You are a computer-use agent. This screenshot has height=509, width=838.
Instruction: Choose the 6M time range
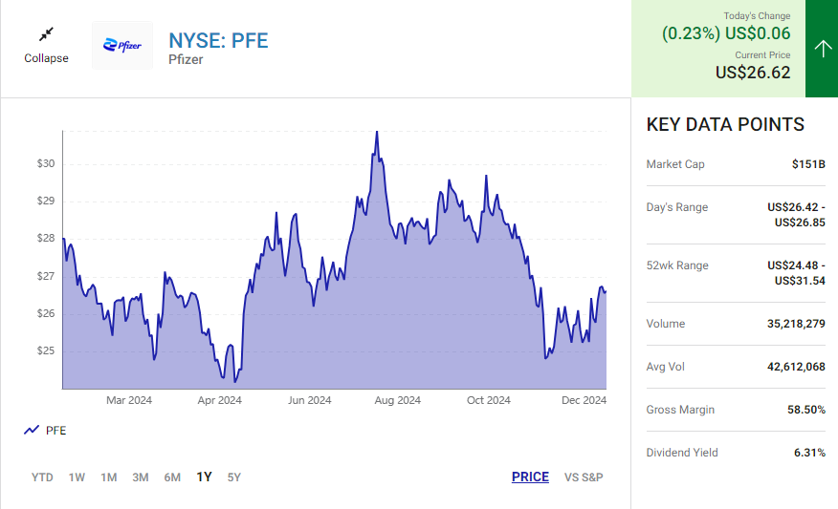click(172, 477)
